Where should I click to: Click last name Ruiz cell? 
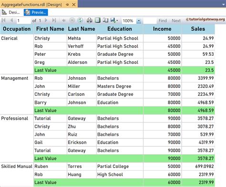pos(82,135)
